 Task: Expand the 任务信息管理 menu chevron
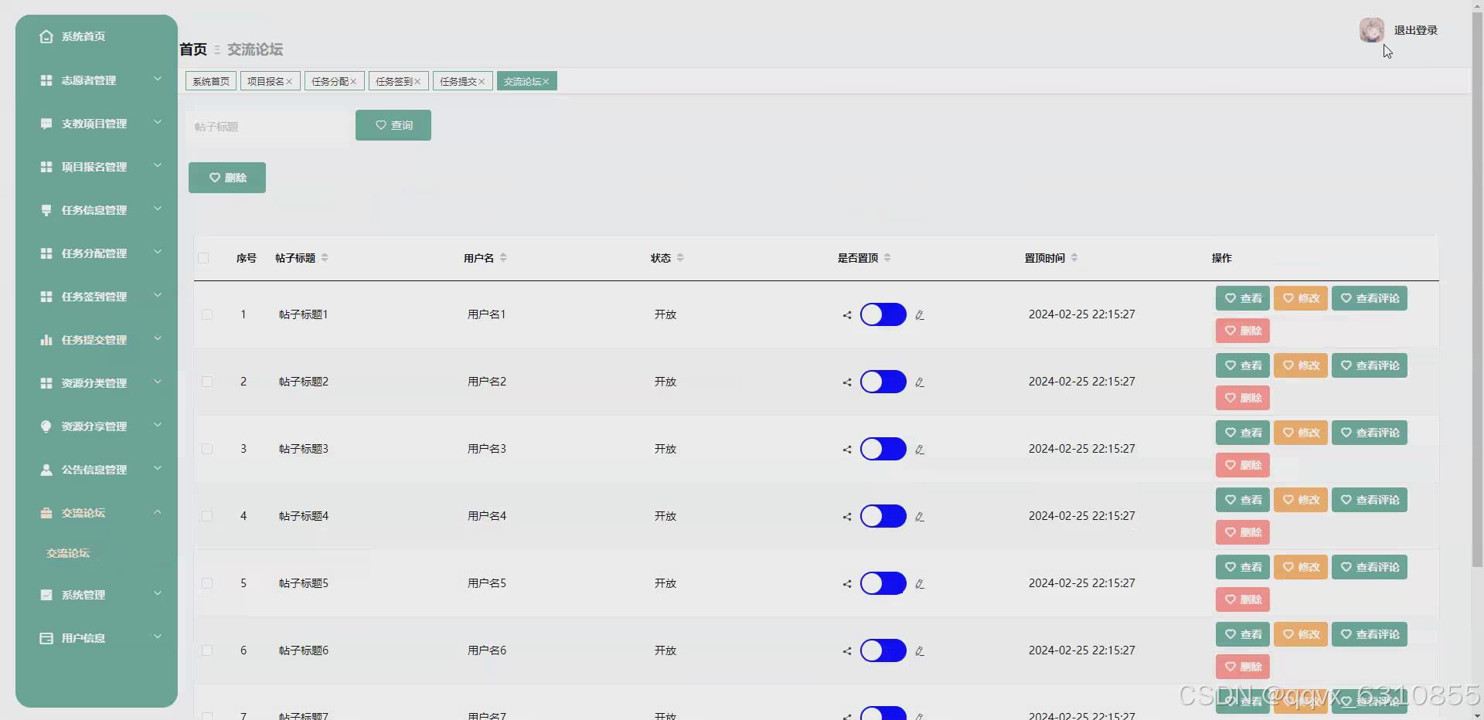pyautogui.click(x=158, y=209)
